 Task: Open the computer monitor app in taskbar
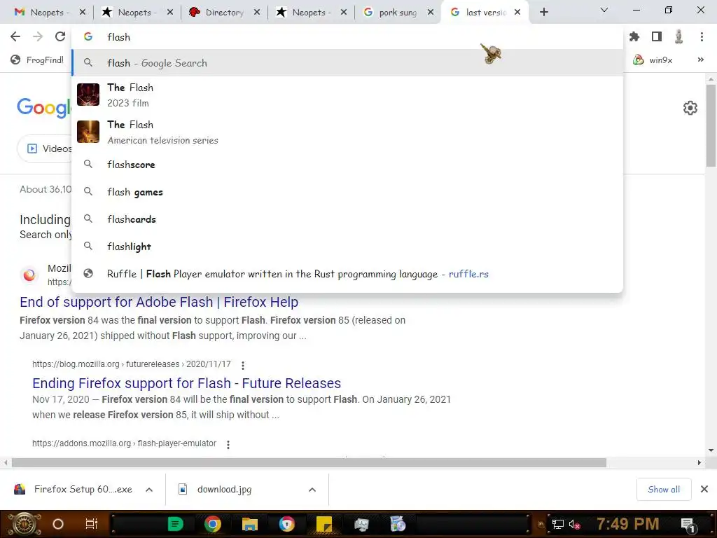[x=361, y=524]
